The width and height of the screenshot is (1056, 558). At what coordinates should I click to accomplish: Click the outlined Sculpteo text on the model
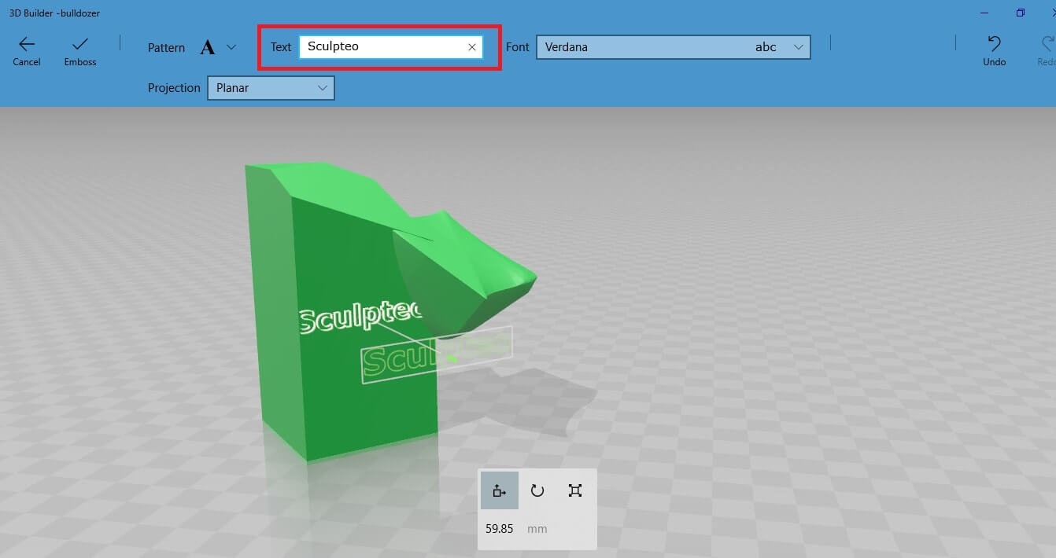pos(360,316)
